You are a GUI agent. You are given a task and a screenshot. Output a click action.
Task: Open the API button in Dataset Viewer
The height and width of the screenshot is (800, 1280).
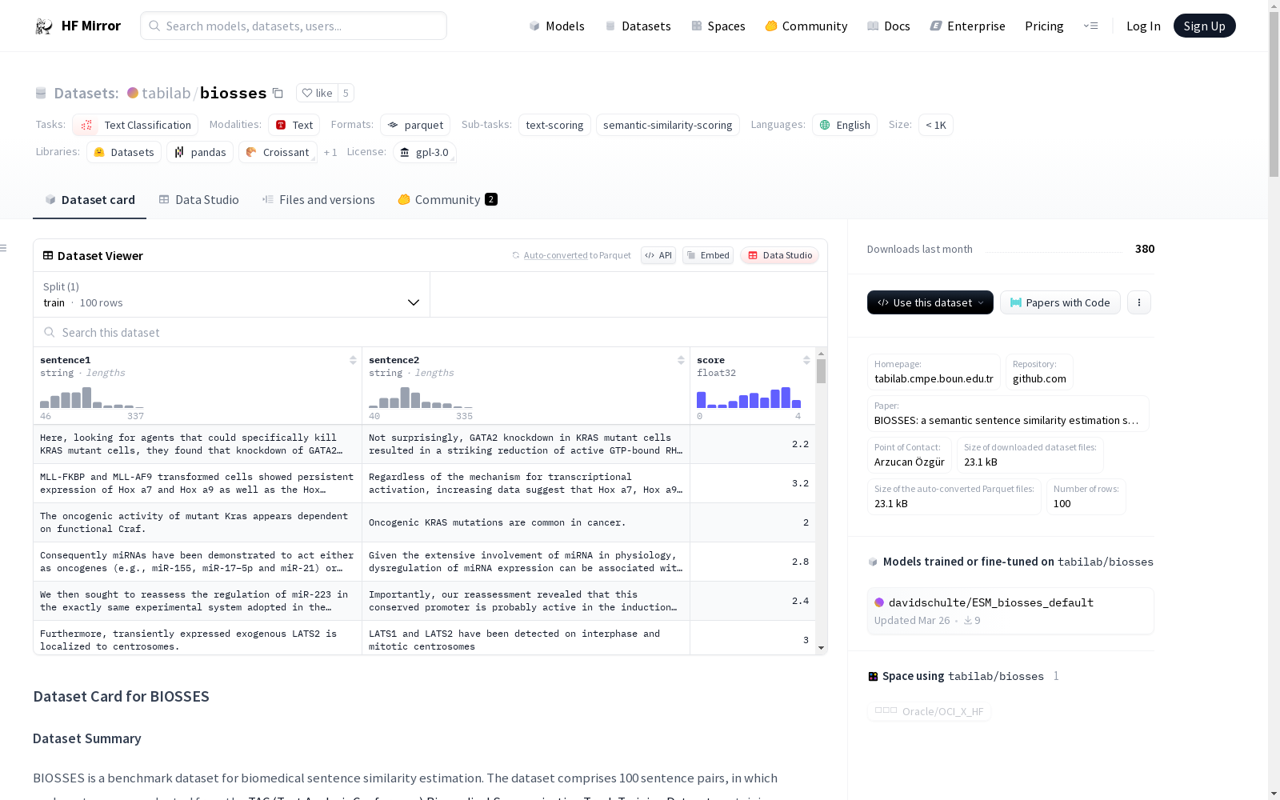(658, 255)
